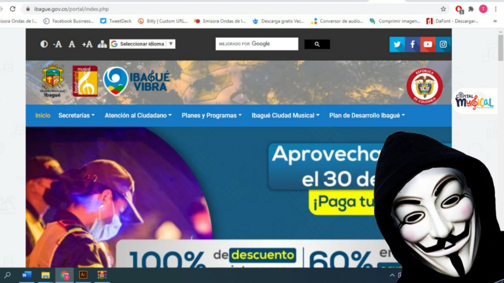
Task: Click the República de Colombia emblem
Action: point(424,86)
